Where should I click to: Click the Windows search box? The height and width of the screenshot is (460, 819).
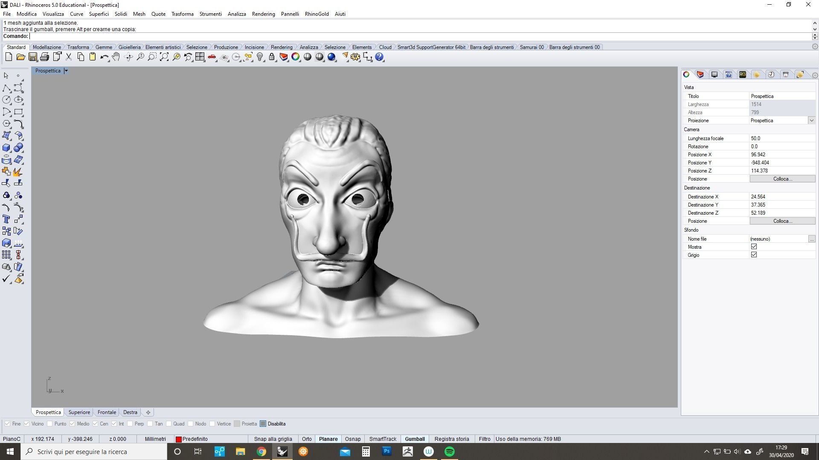pyautogui.click(x=94, y=451)
